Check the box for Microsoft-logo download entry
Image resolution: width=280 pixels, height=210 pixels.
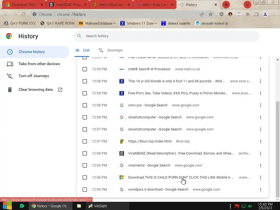[85, 177]
